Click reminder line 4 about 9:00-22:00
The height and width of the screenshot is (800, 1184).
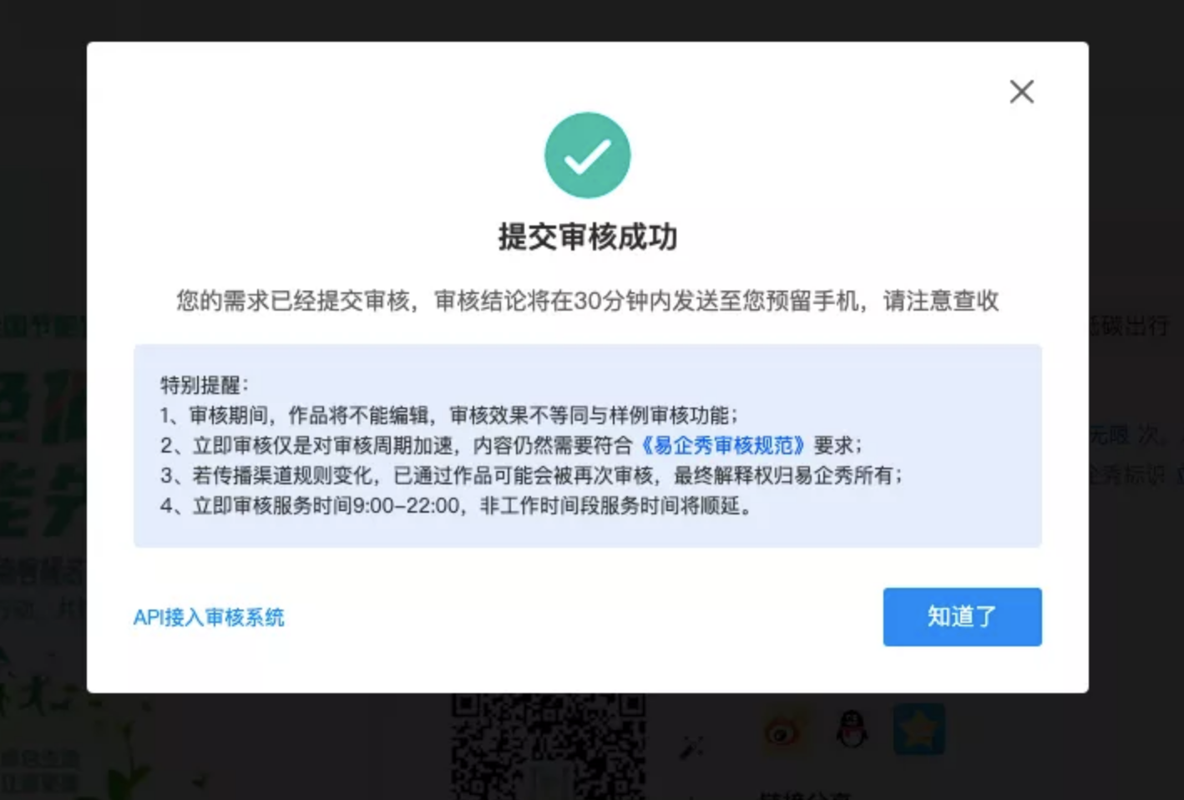pyautogui.click(x=458, y=505)
